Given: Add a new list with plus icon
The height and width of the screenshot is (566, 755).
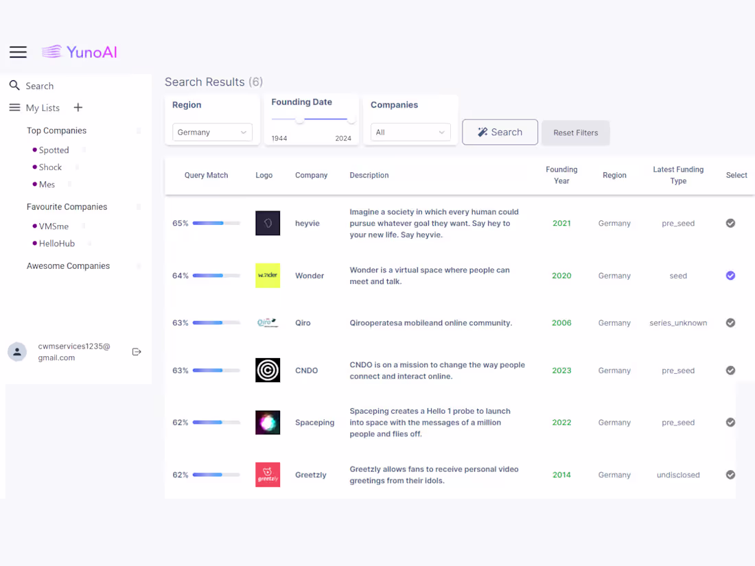Looking at the screenshot, I should click(78, 107).
